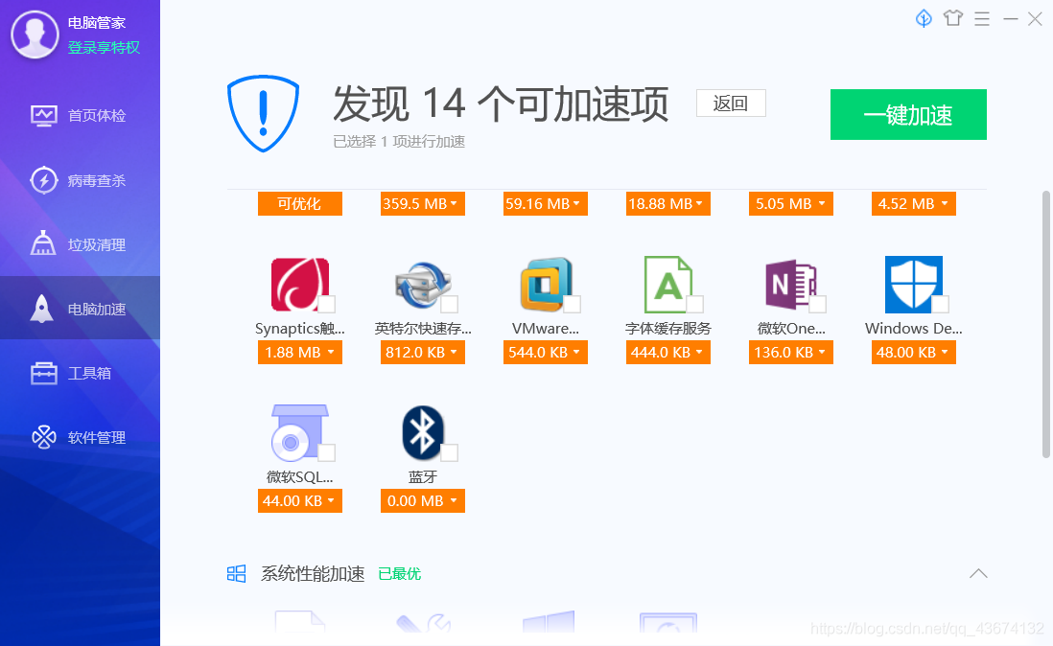Click the 蓝牙 Bluetooth icon
This screenshot has height=646, width=1053.
point(422,432)
